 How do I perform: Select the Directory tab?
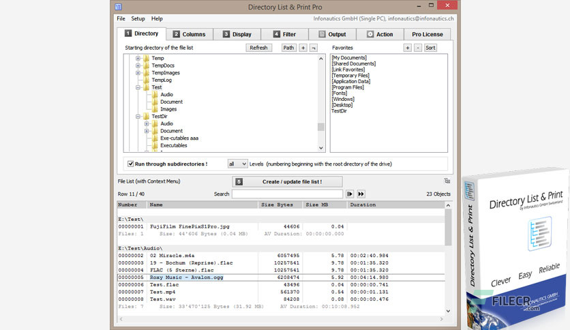pos(141,33)
